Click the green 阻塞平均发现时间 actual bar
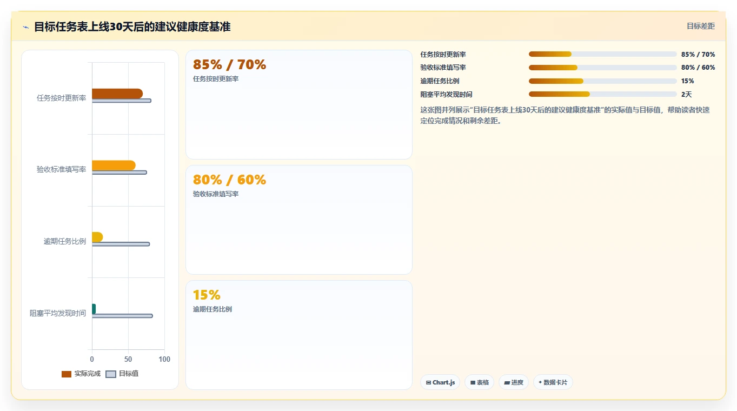 pyautogui.click(x=94, y=309)
